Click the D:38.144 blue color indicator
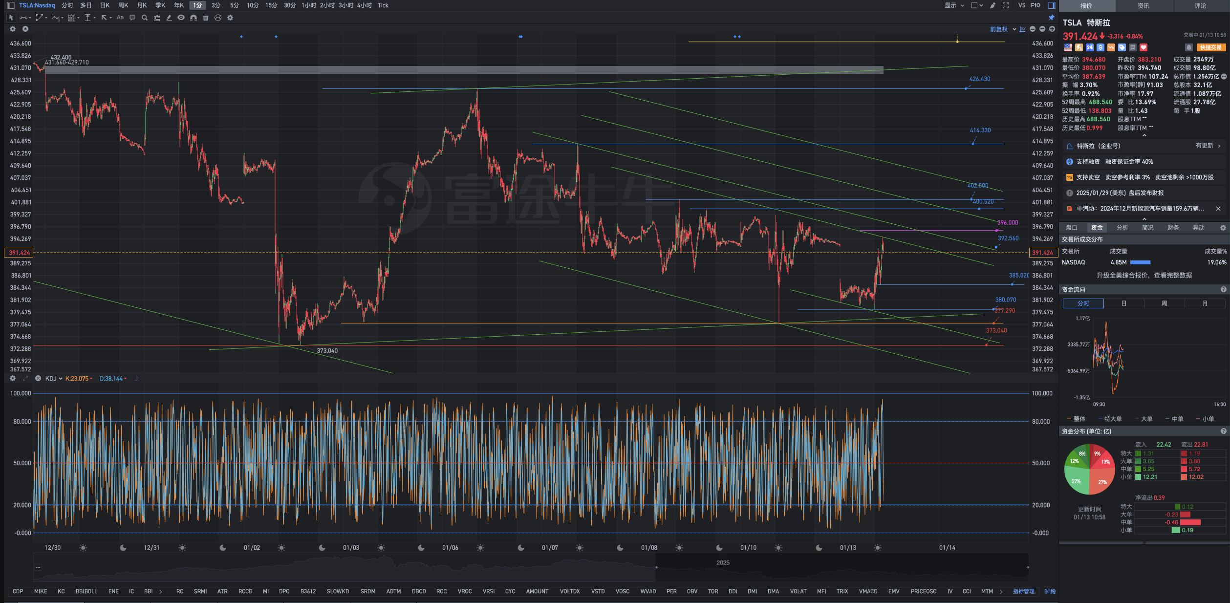The width and height of the screenshot is (1230, 603). click(113, 379)
